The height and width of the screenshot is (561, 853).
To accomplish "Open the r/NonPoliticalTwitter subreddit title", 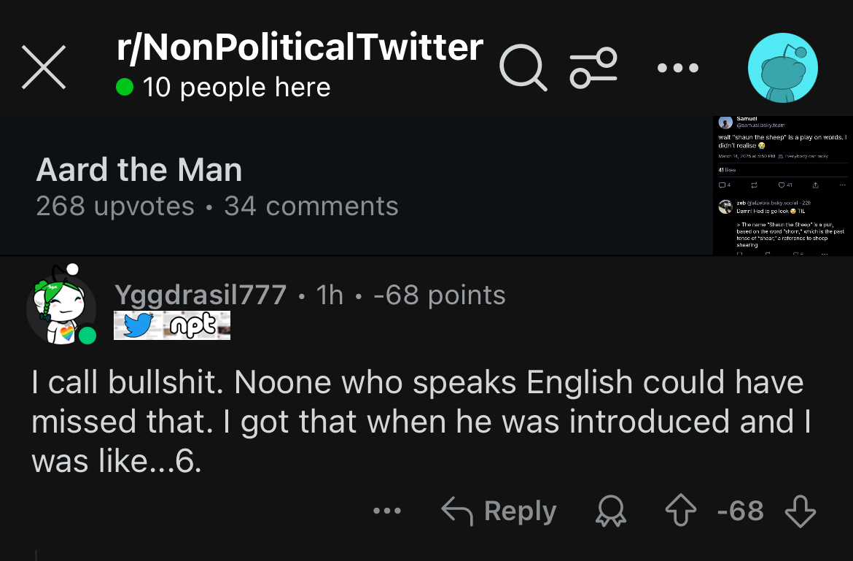I will click(300, 47).
